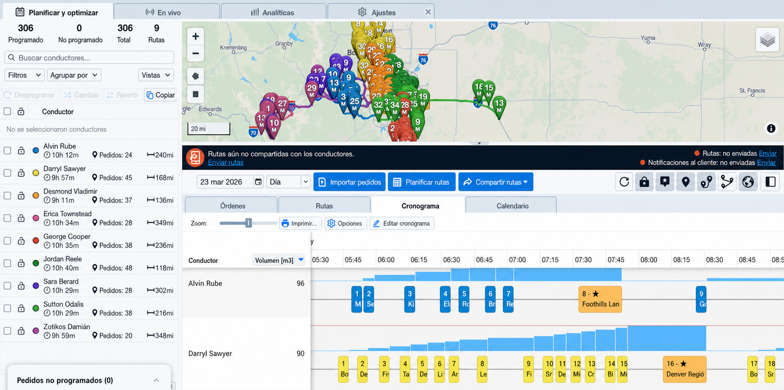Toggle the globe map view icon
Image resolution: width=784 pixels, height=390 pixels.
pyautogui.click(x=748, y=182)
